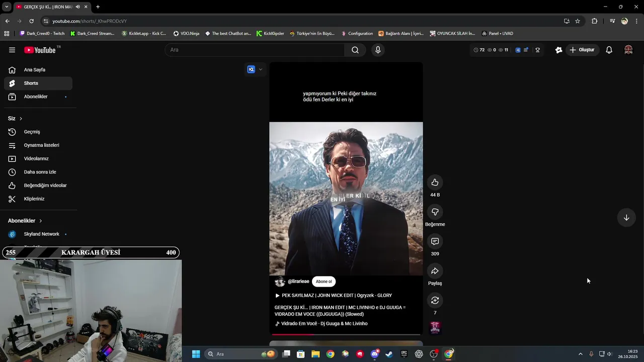Open the Configuration bookmark
This screenshot has height=362, width=644.
[x=357, y=34]
